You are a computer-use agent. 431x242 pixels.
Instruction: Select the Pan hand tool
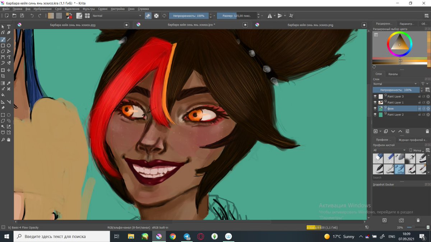(9, 139)
